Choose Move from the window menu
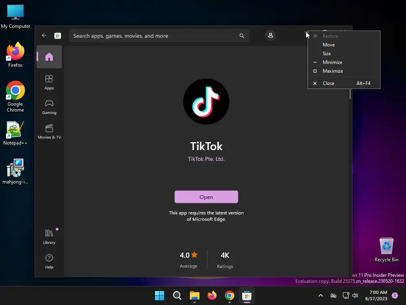Viewport: 406px width, 305px height. tap(344, 45)
